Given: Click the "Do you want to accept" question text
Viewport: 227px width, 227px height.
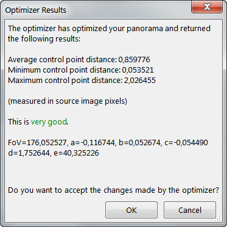Looking at the screenshot, I should click(x=113, y=190).
